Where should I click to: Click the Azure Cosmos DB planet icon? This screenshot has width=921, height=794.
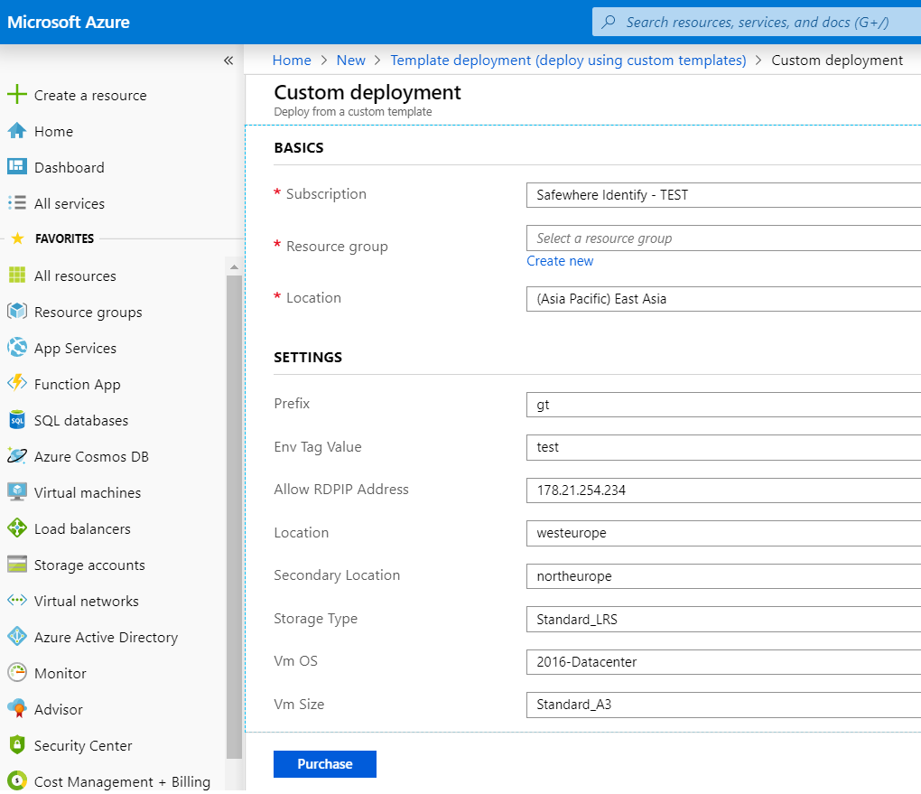[17, 455]
